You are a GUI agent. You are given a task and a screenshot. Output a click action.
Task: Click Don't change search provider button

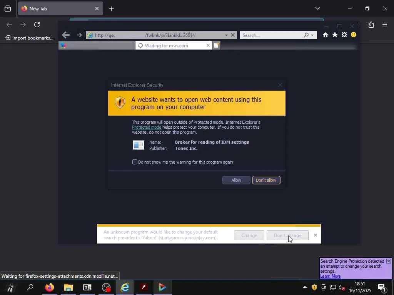point(287,235)
